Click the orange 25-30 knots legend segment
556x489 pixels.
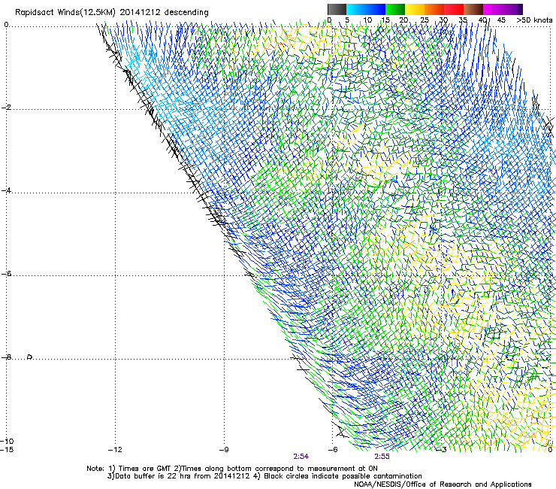434,9
